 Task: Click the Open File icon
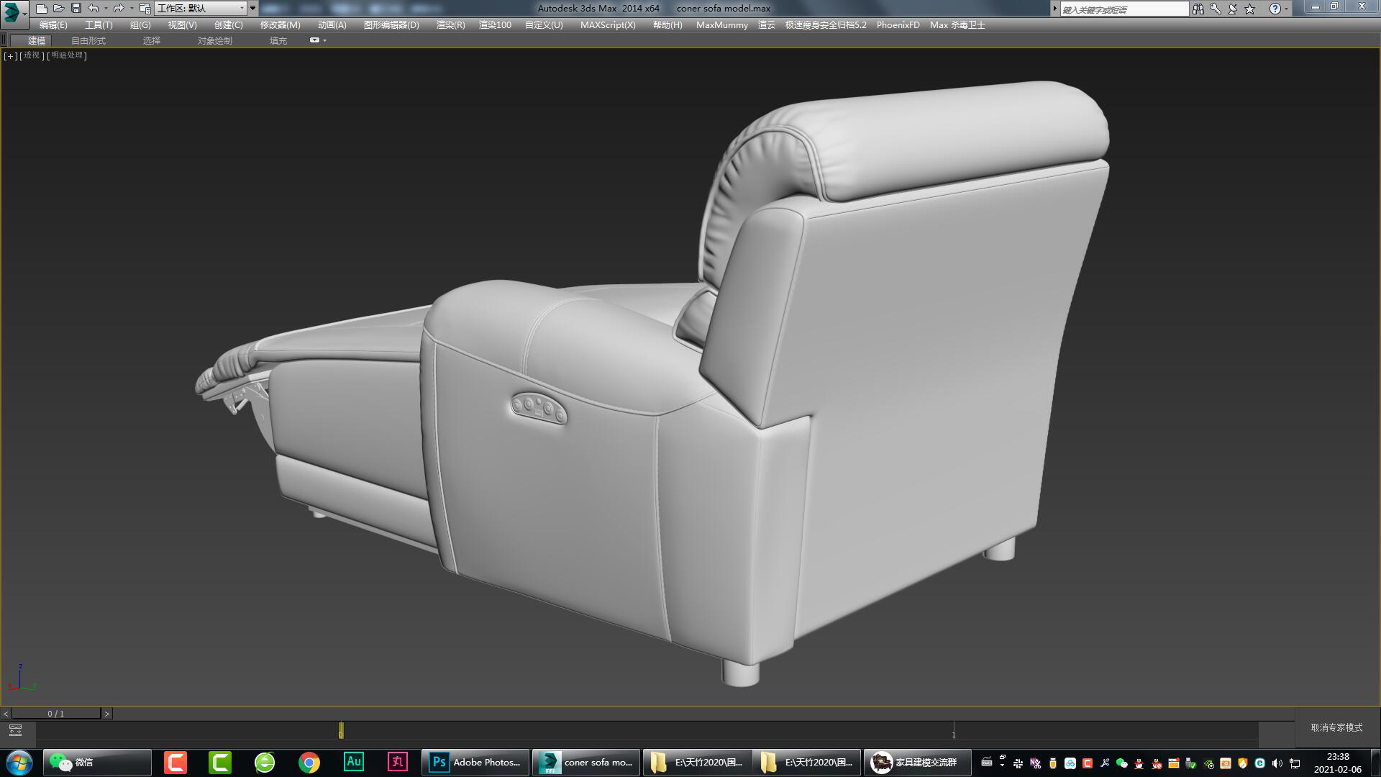[x=58, y=8]
